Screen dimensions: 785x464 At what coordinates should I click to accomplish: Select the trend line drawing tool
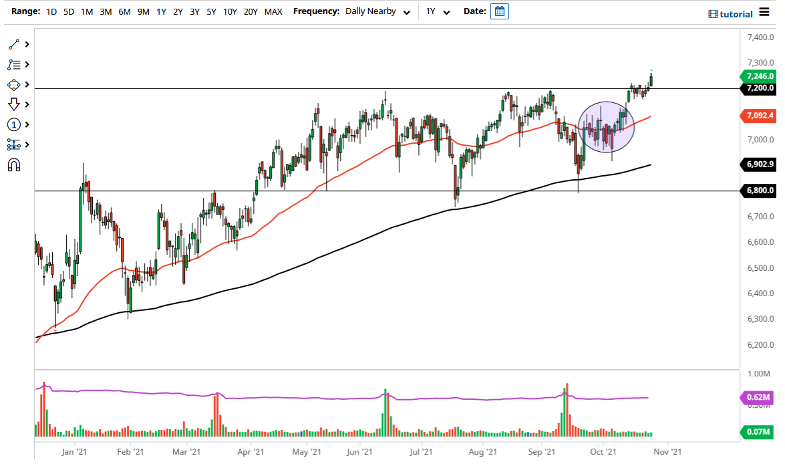(13, 44)
